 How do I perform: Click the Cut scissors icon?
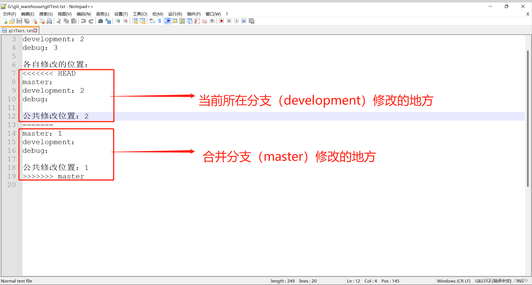[x=59, y=21]
